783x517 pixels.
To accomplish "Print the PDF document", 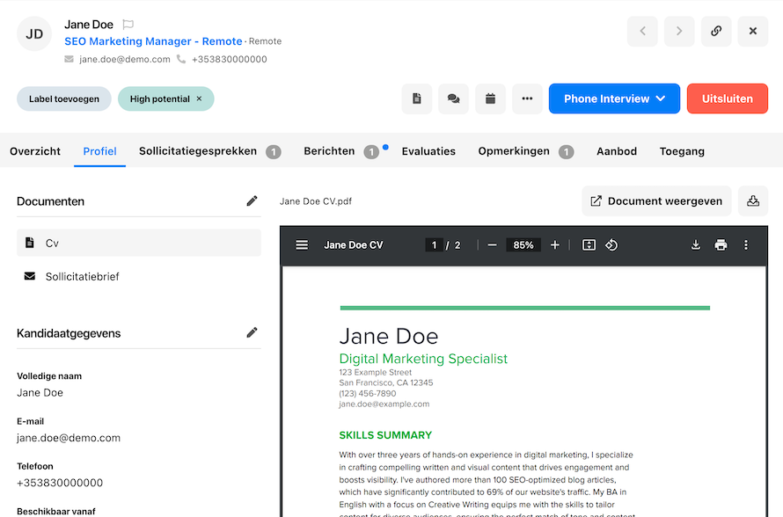I will (721, 245).
